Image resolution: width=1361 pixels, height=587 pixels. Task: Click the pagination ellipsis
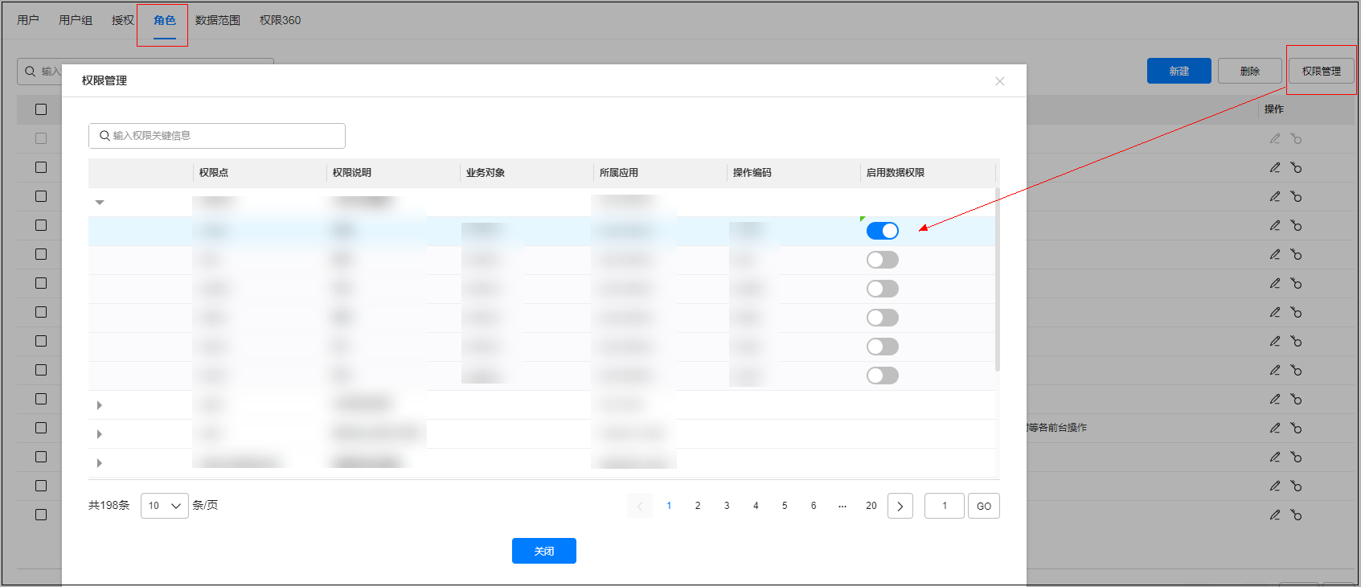tap(842, 506)
